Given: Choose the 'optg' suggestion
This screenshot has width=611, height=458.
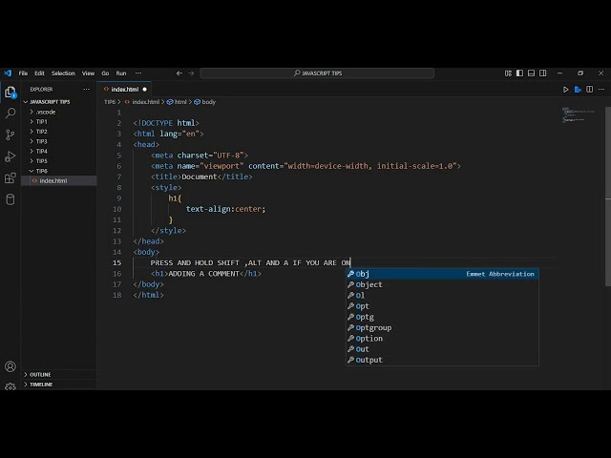Looking at the screenshot, I should [x=442, y=317].
